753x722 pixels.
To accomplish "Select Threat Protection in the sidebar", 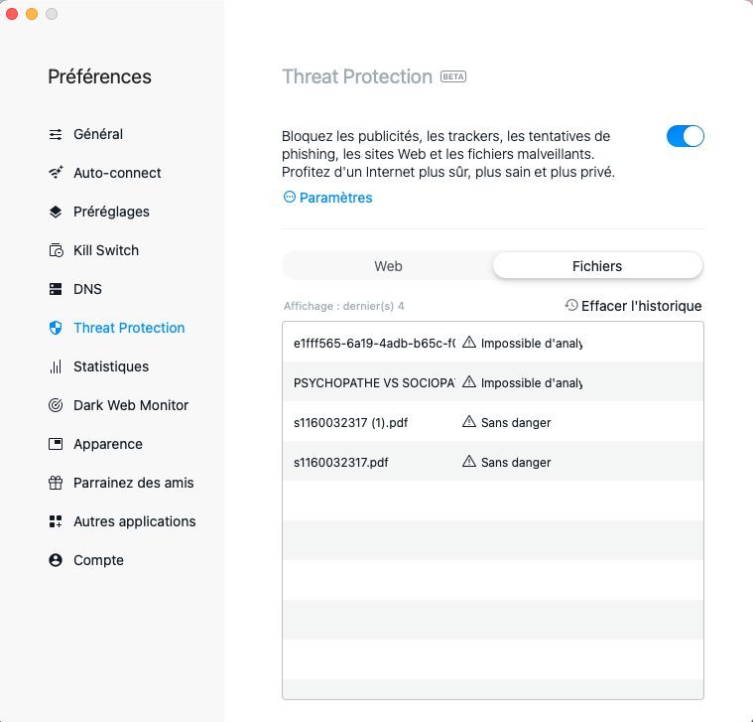I will tap(129, 328).
